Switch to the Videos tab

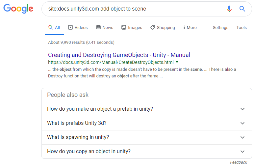click(x=78, y=28)
